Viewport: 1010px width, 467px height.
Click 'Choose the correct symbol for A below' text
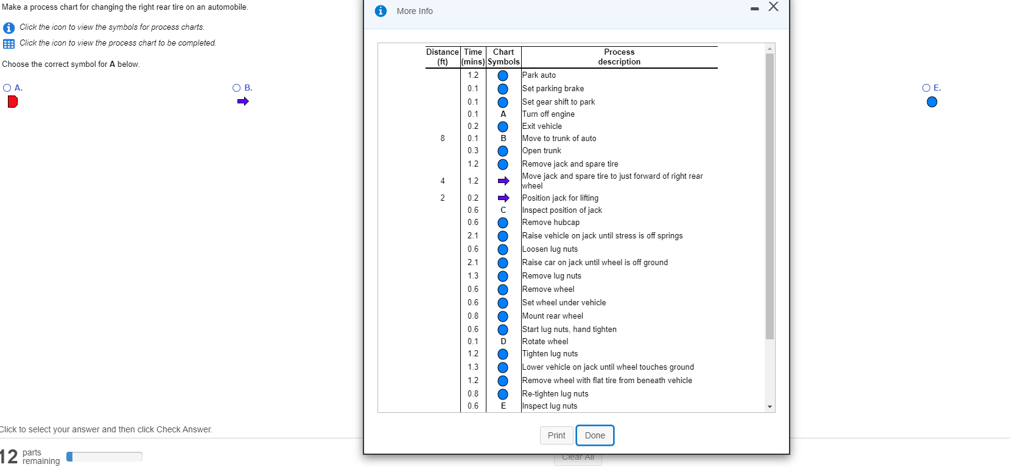click(71, 64)
